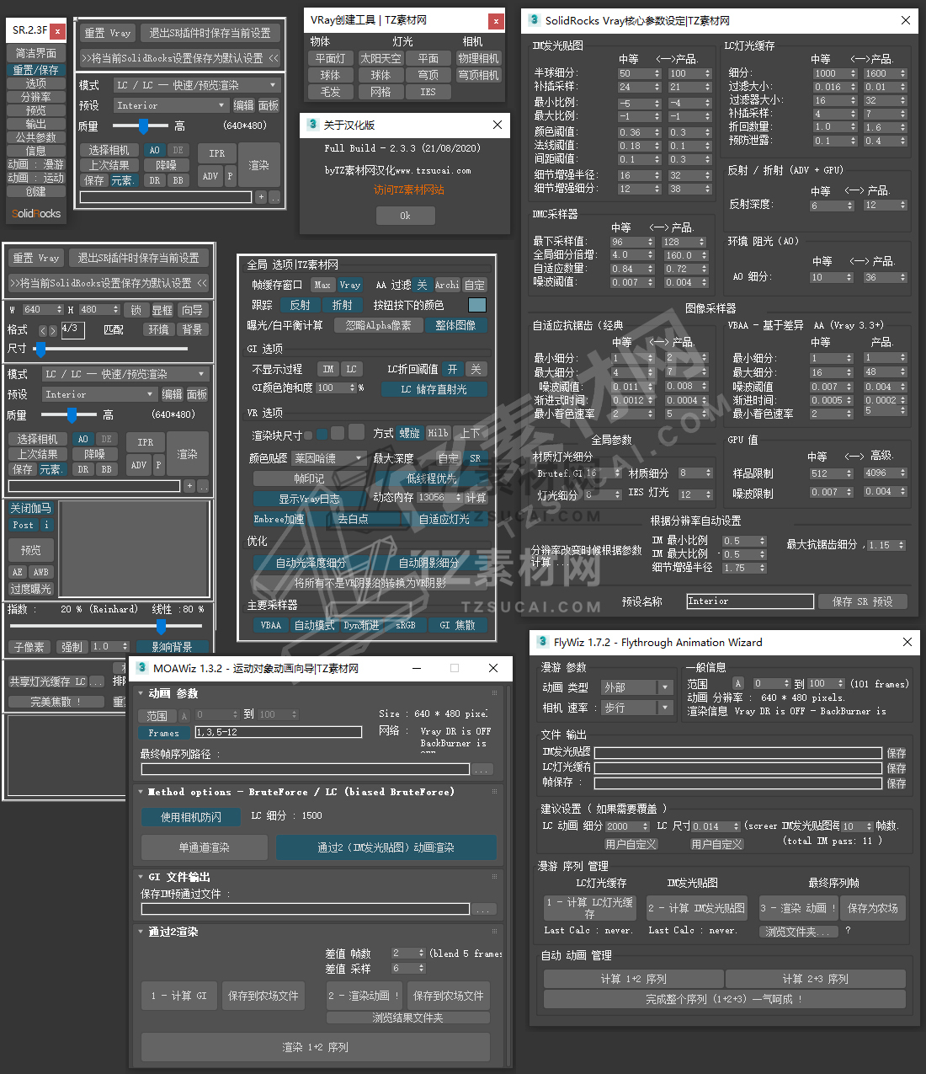
Task: Click Ok in the 关于汉化版 dialog
Action: 405,216
